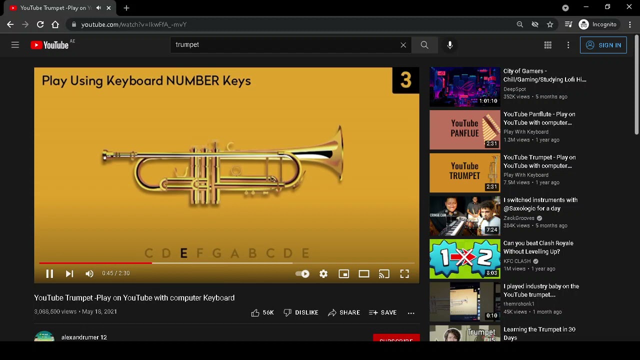Image resolution: width=640 pixels, height=360 pixels.
Task: Click third-party cookies blocked eye icon
Action: pyautogui.click(x=535, y=24)
